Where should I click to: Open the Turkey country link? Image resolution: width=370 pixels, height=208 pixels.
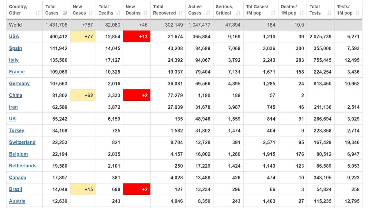tap(17, 131)
